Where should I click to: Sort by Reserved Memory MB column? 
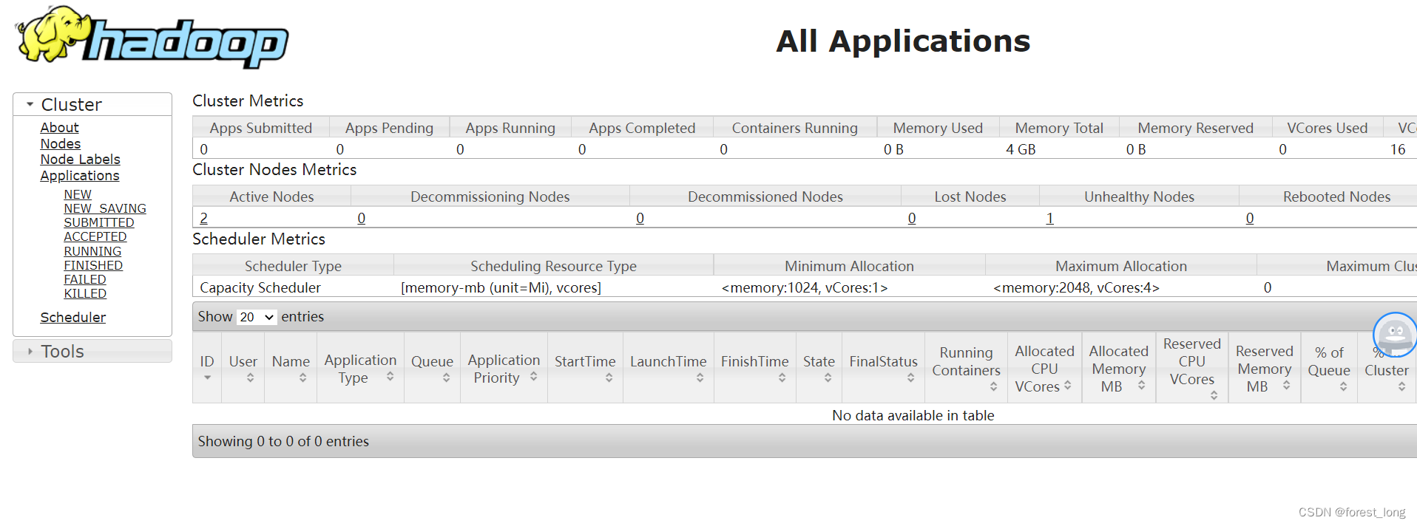[1264, 367]
